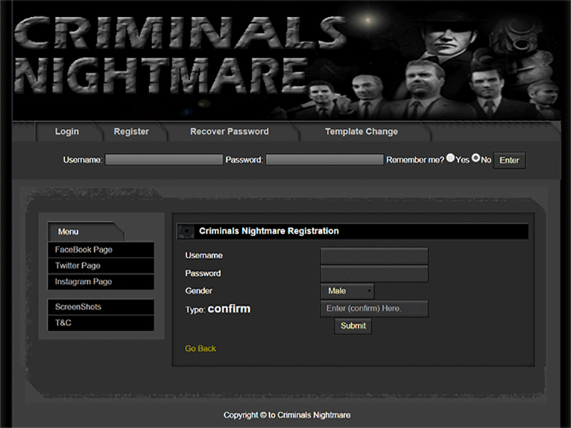Click the icon beside Registration heading
Image resolution: width=571 pixels, height=428 pixels.
tap(186, 231)
